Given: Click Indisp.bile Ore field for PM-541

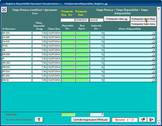Looking at the screenshot, I should (x=97, y=67).
